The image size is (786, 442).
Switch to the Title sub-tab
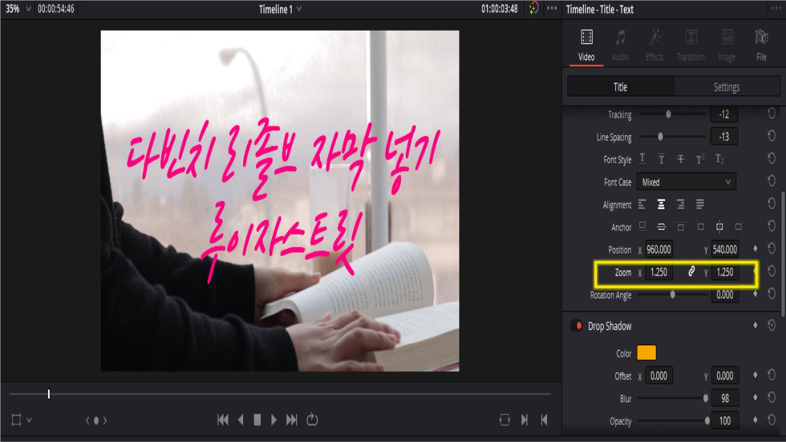pos(620,87)
